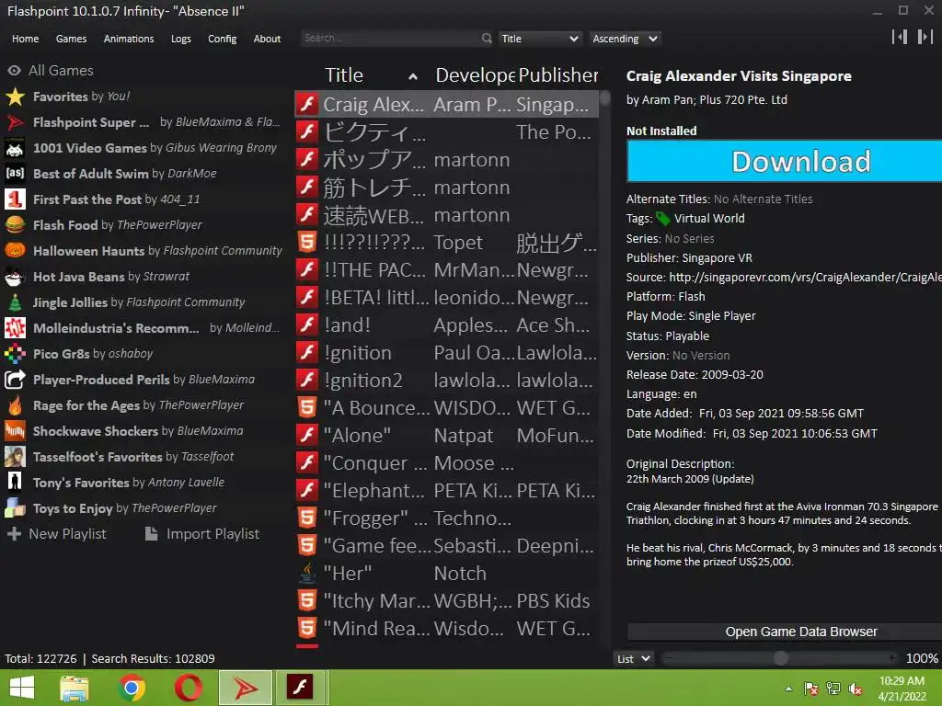The height and width of the screenshot is (706, 942).
Task: Open the List layout dropdown
Action: pos(633,658)
